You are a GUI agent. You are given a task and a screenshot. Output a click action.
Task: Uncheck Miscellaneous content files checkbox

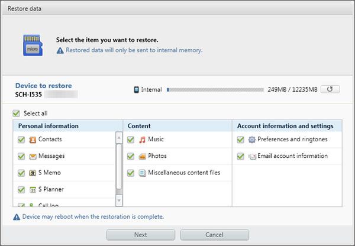coord(131,173)
